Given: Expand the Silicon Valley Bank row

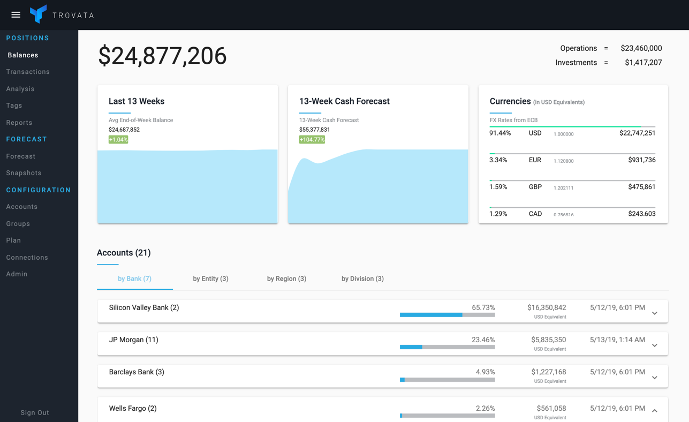Looking at the screenshot, I should (654, 313).
